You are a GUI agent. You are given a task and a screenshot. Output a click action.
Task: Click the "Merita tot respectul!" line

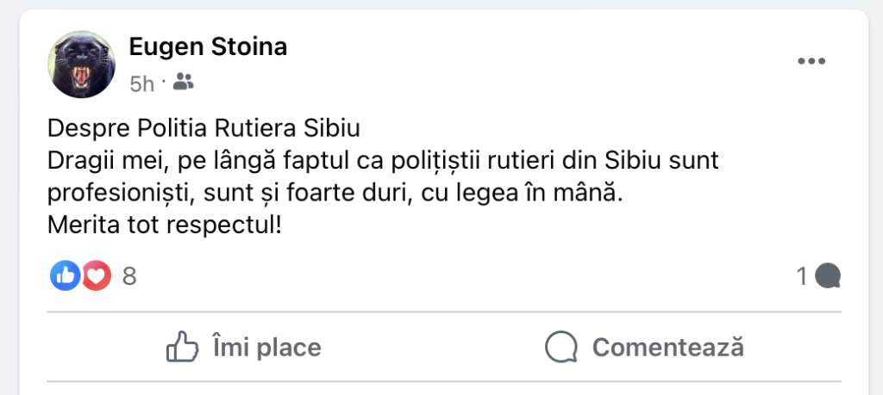tap(166, 229)
